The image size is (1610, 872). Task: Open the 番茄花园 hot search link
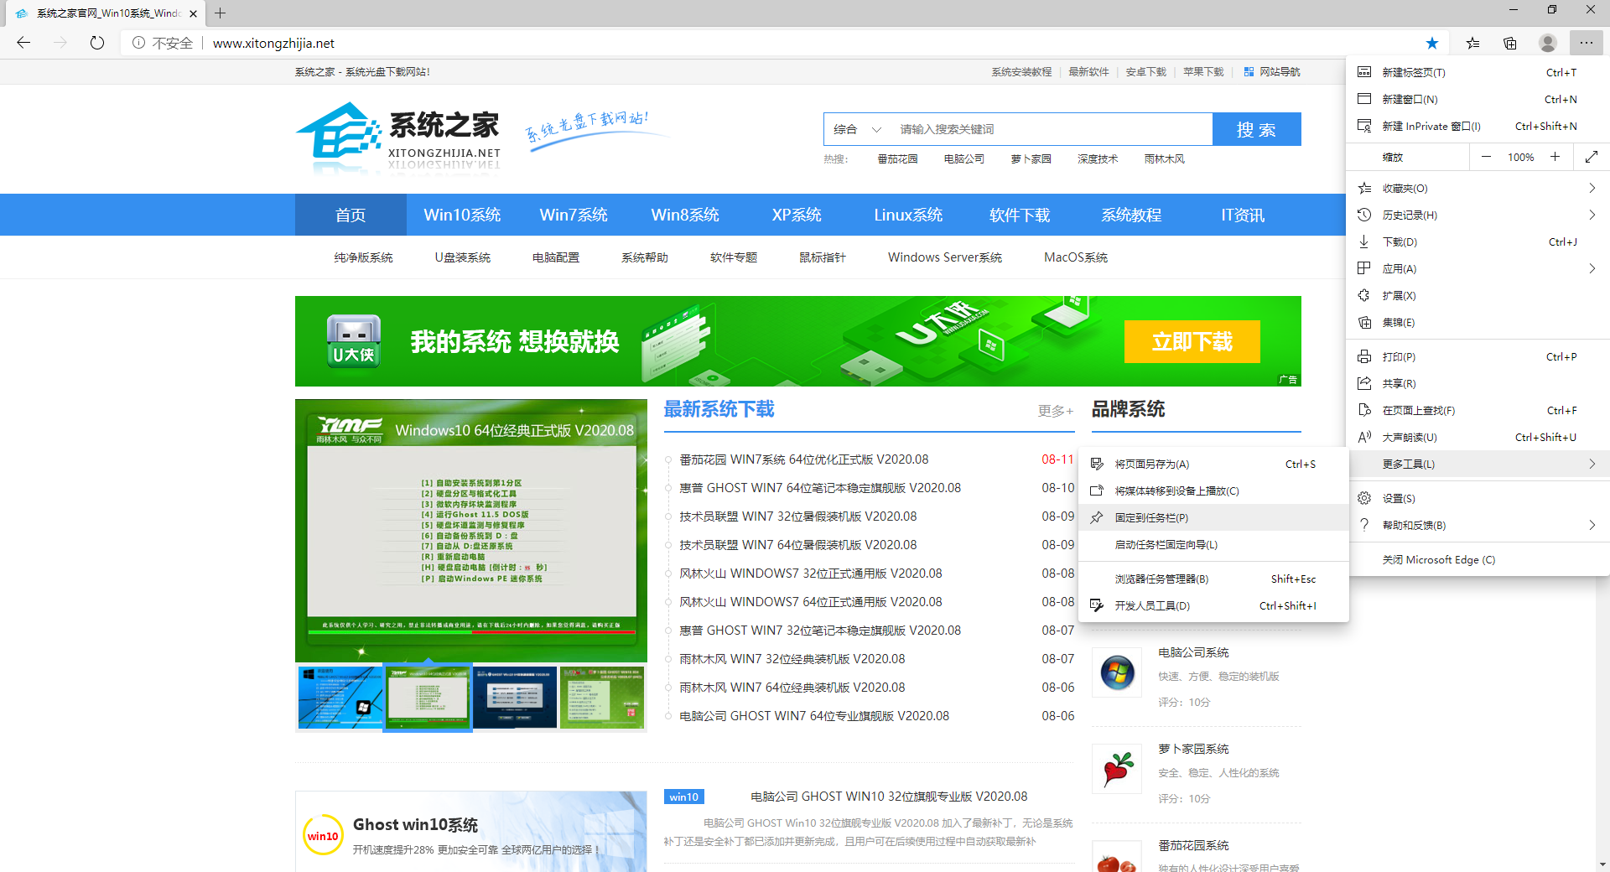(x=897, y=158)
